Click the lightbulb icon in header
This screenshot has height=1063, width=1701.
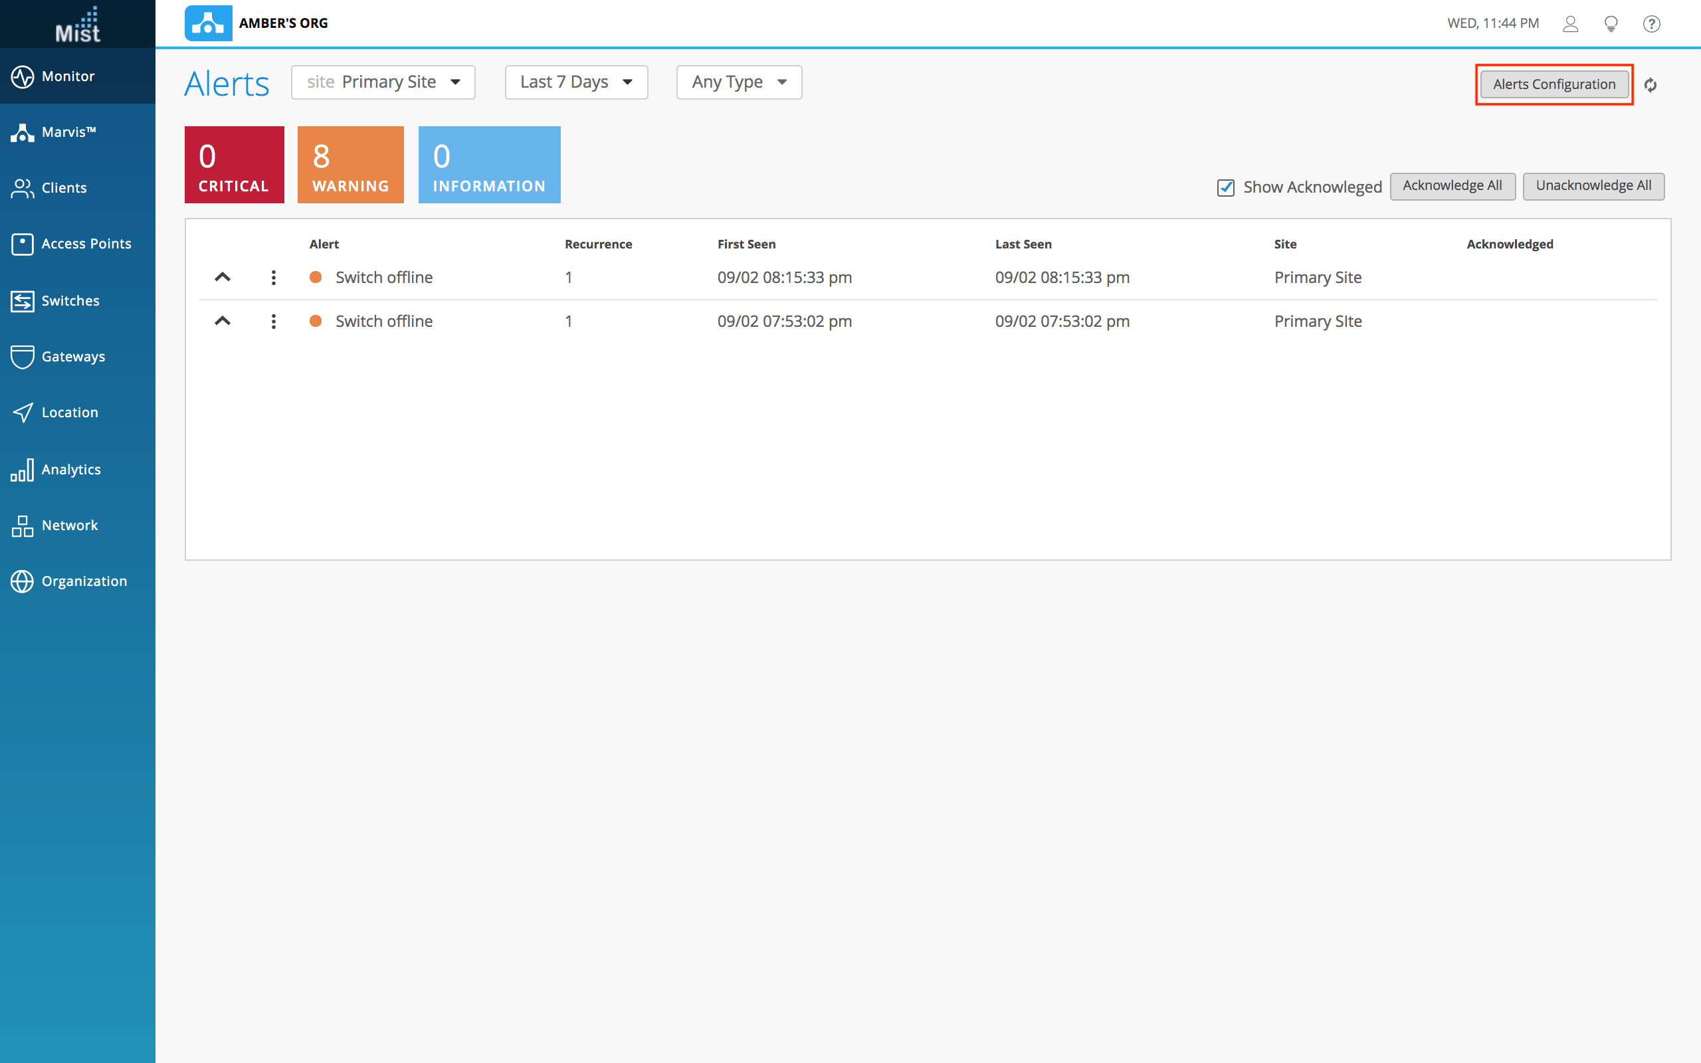tap(1611, 24)
